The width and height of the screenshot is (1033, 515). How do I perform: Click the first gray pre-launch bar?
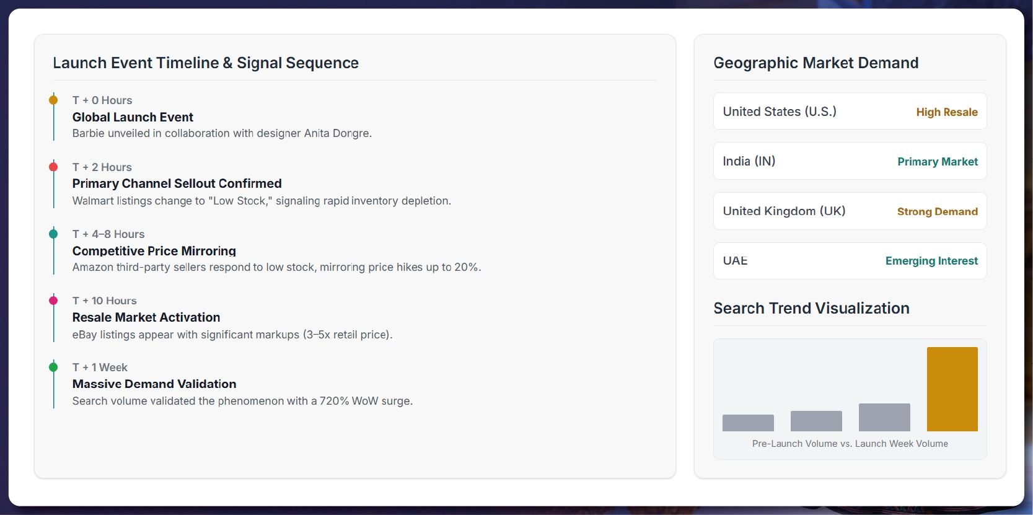748,423
